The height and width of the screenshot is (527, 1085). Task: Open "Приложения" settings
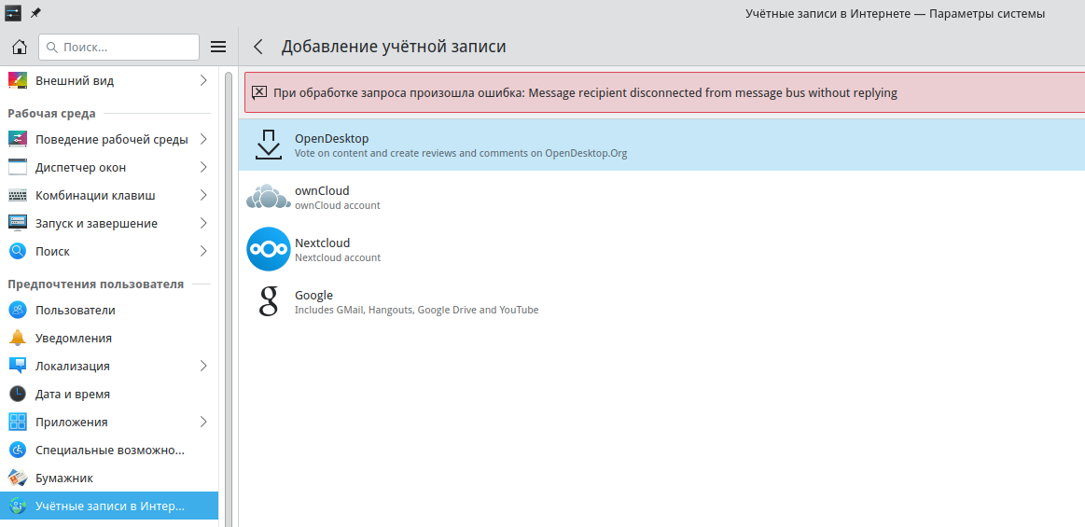(x=108, y=422)
